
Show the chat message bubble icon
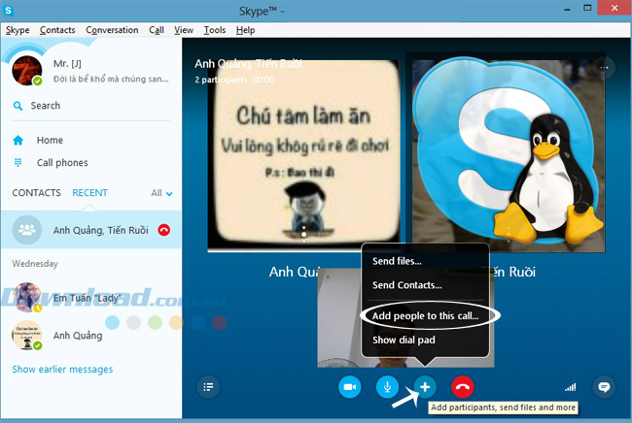pos(604,387)
